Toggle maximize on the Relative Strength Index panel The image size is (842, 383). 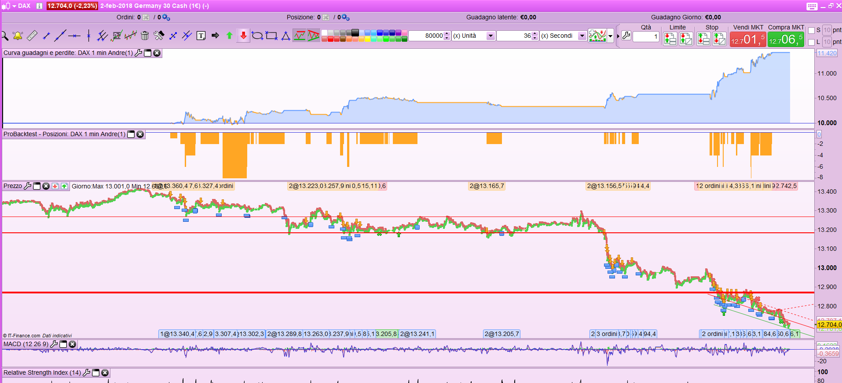pos(96,373)
